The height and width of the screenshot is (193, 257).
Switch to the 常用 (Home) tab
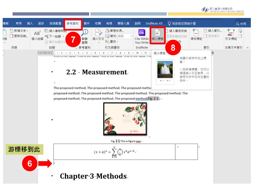[19, 24]
